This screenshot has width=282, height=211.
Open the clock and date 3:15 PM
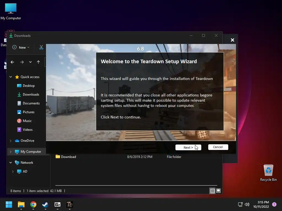(261, 204)
